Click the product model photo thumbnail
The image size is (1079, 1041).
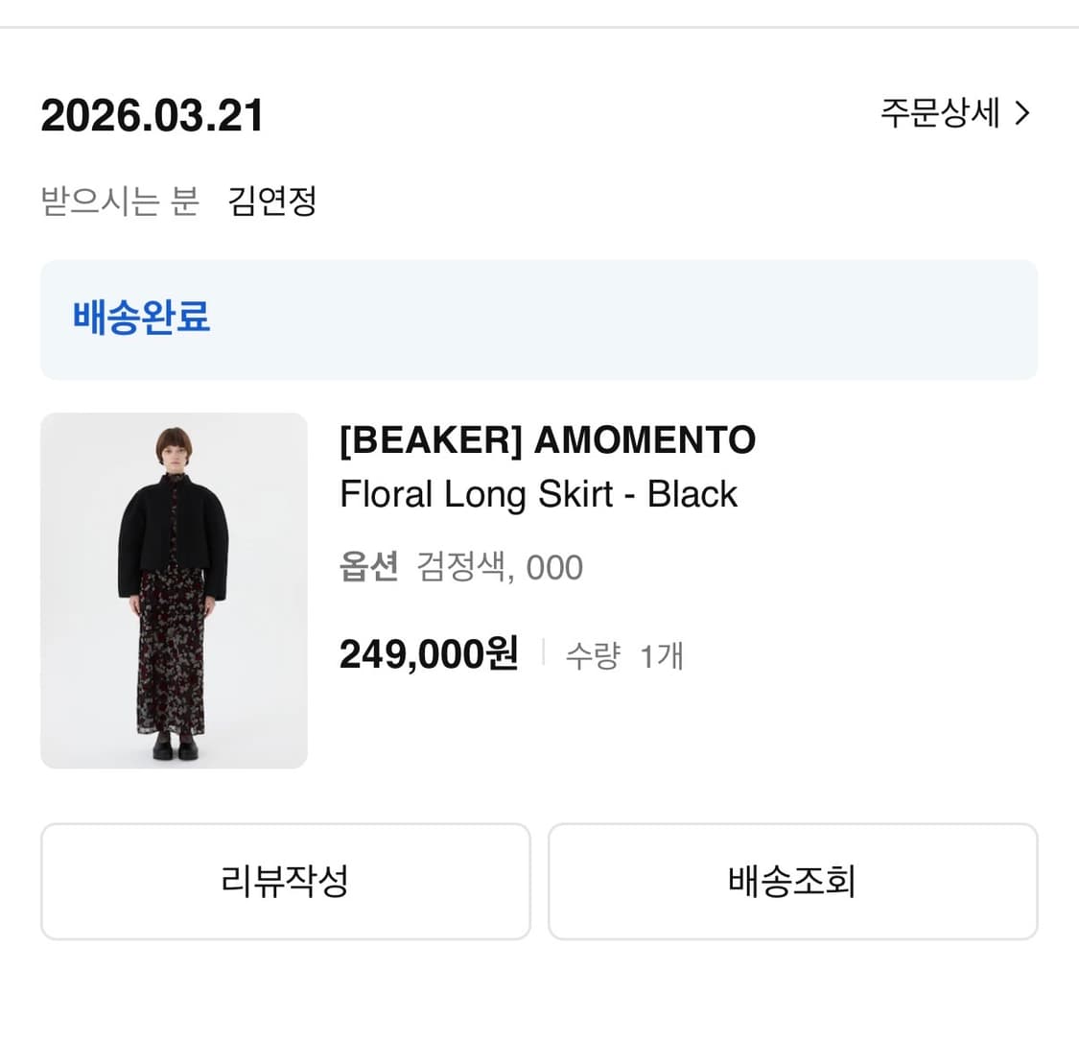coord(173,590)
